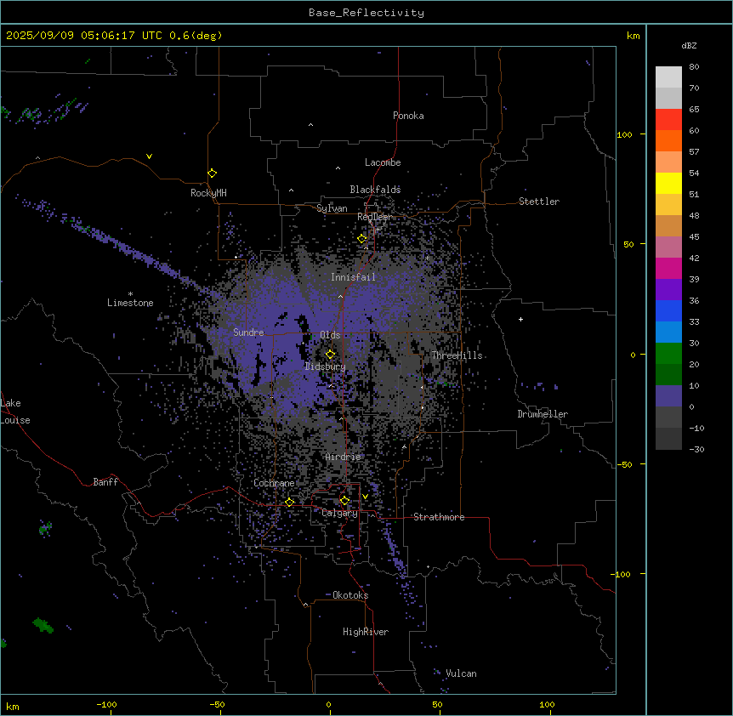The width and height of the screenshot is (733, 716).
Task: Click the yellow V marker northwest of RockyMH
Action: (149, 156)
